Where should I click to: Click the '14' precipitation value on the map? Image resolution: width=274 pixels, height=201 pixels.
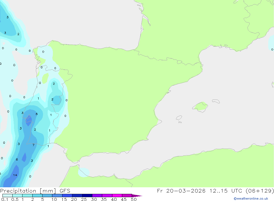click(15, 175)
